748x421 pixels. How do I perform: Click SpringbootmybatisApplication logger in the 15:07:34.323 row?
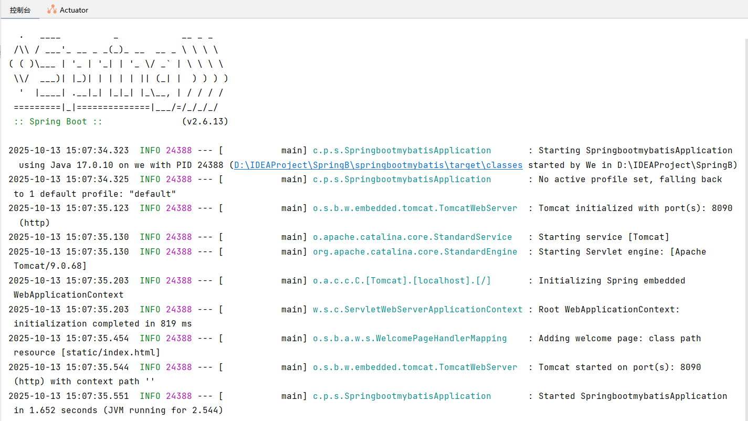coord(402,150)
